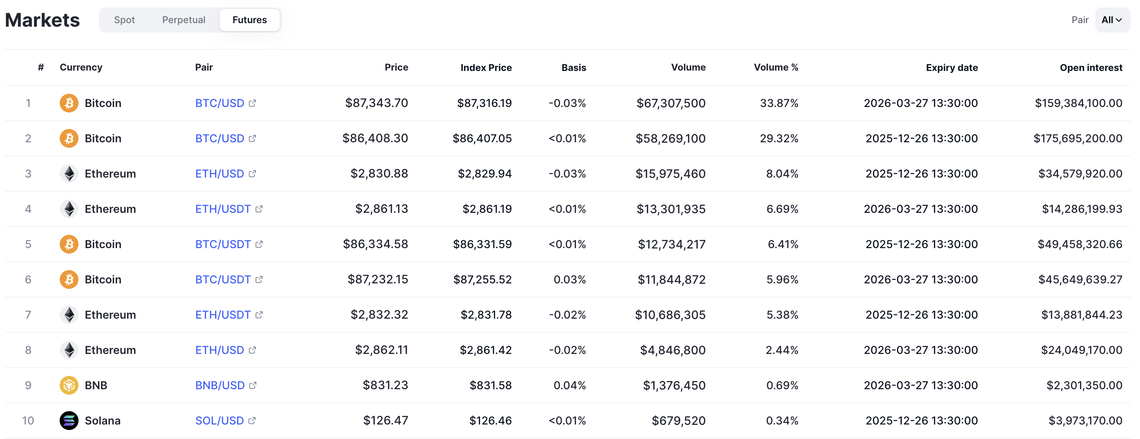
Task: Click the Ethereum logo icon in row 3
Action: (x=69, y=174)
